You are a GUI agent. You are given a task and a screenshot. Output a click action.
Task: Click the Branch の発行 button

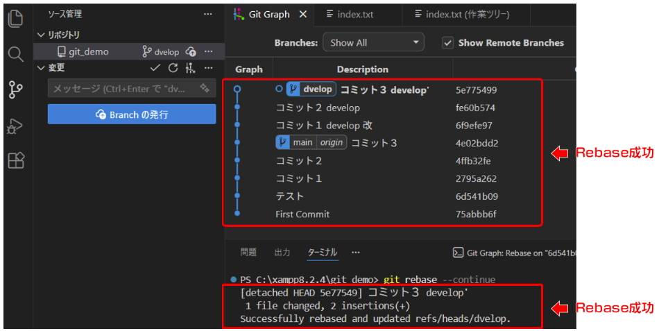point(132,114)
